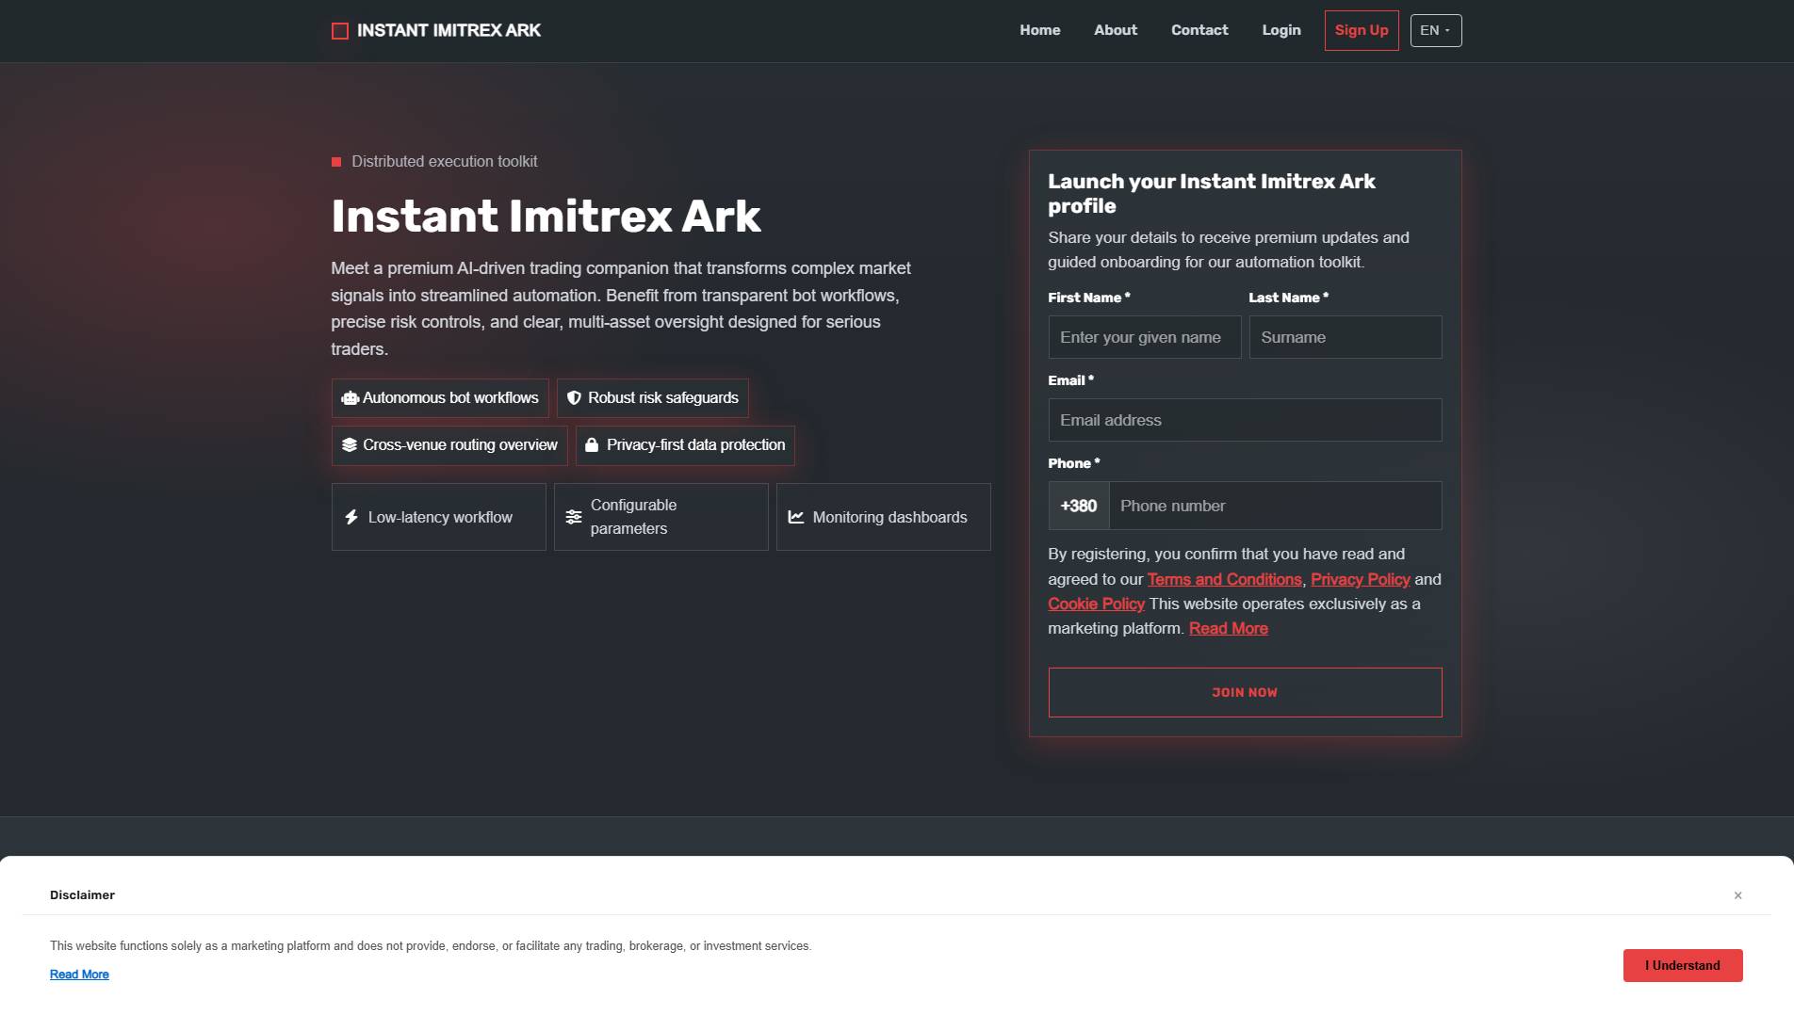Close the Disclaimer banner with the X

1738,895
